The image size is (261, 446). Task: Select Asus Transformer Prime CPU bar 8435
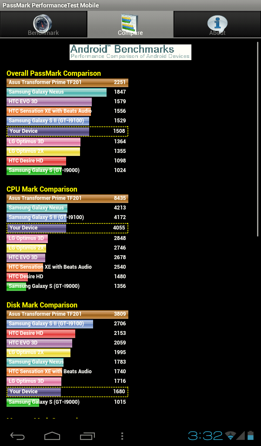[x=67, y=198]
